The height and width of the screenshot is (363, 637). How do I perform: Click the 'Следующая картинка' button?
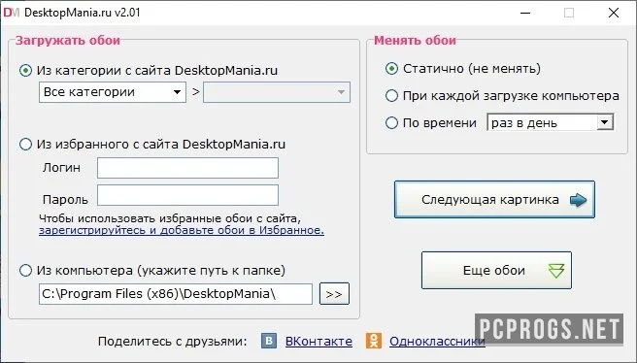click(x=494, y=199)
